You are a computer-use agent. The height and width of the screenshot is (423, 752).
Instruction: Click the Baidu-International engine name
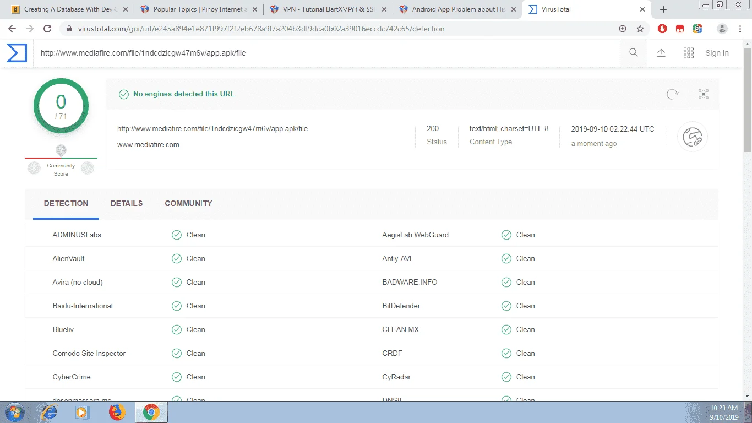(83, 306)
